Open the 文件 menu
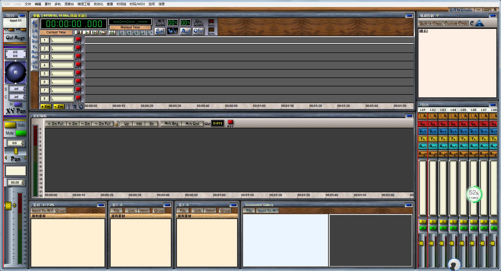The width and height of the screenshot is (501, 271). (28, 4)
